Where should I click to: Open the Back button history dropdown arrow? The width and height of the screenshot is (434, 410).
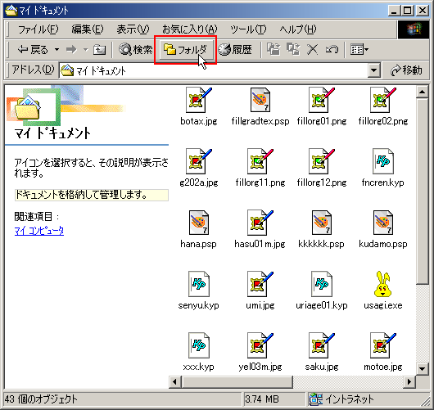(x=57, y=50)
